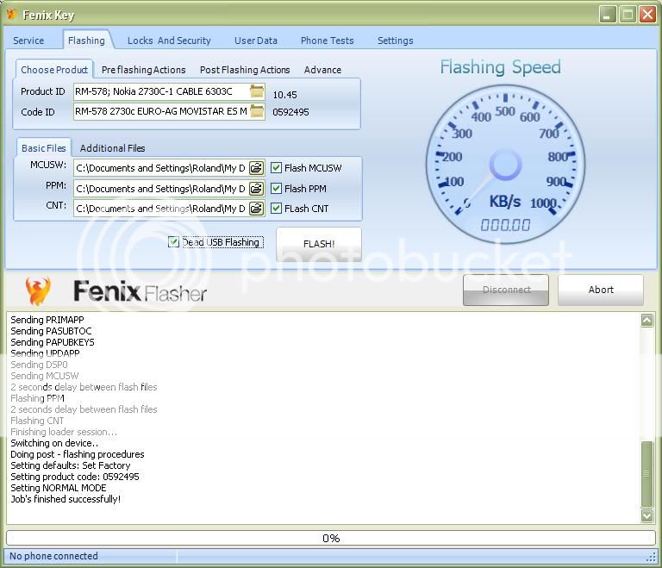Image resolution: width=662 pixels, height=568 pixels.
Task: Click log line 'Setting product code: 0592495'
Action: [75, 477]
